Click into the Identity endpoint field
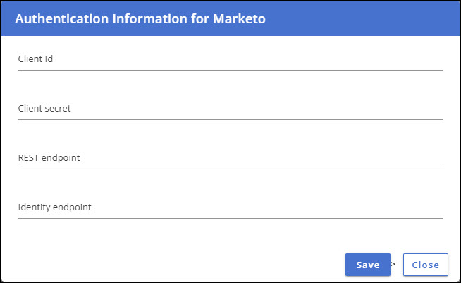The width and height of the screenshot is (461, 283). point(230,208)
